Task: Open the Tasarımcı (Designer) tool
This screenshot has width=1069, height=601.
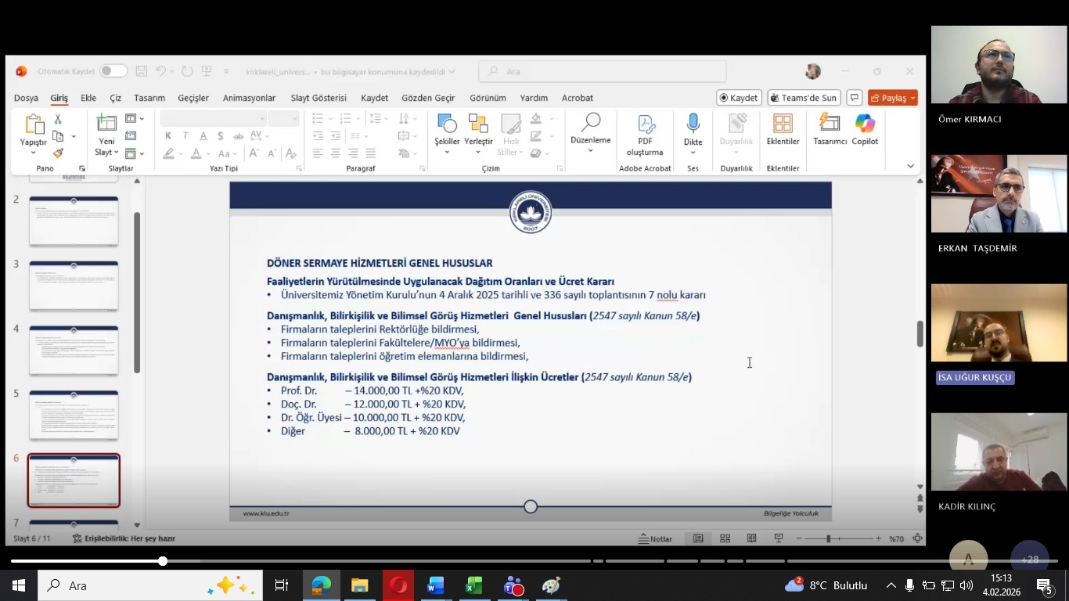Action: point(830,124)
